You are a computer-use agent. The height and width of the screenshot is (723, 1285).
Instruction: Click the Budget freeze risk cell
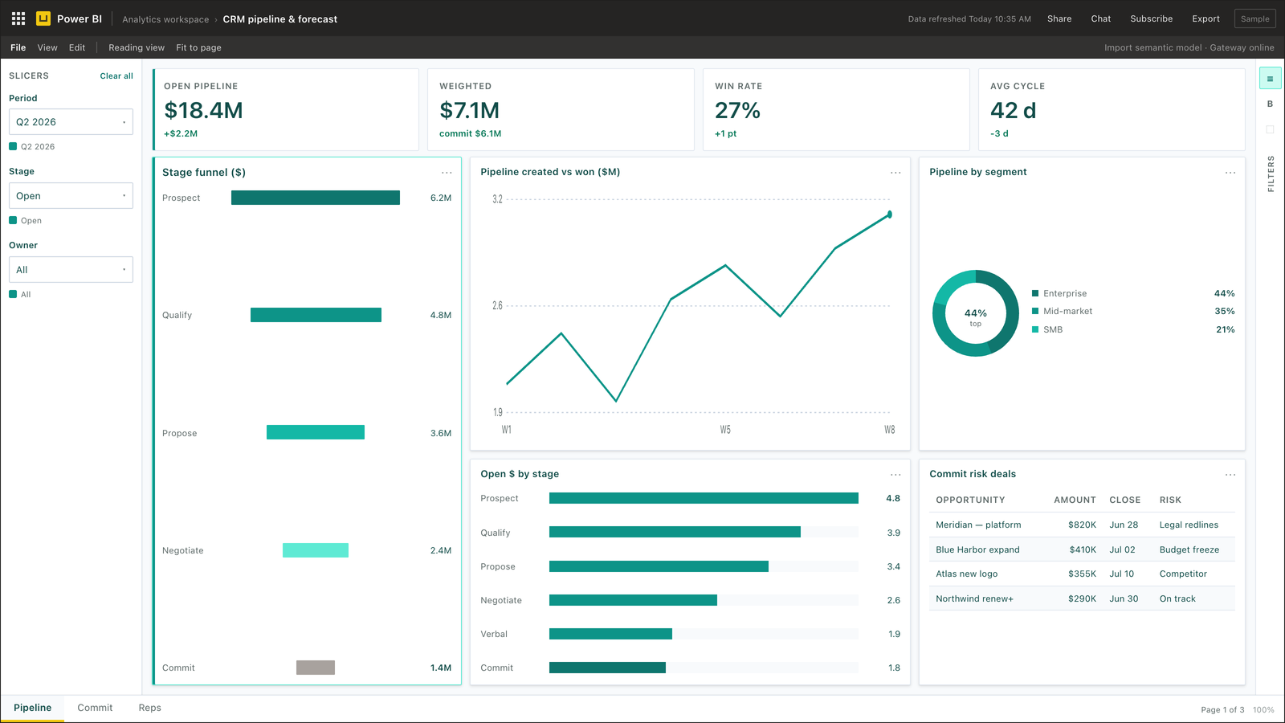tap(1189, 549)
